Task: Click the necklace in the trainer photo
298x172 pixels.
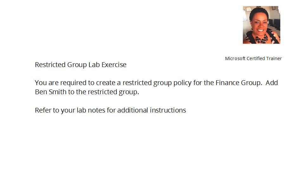Action: 262,39
